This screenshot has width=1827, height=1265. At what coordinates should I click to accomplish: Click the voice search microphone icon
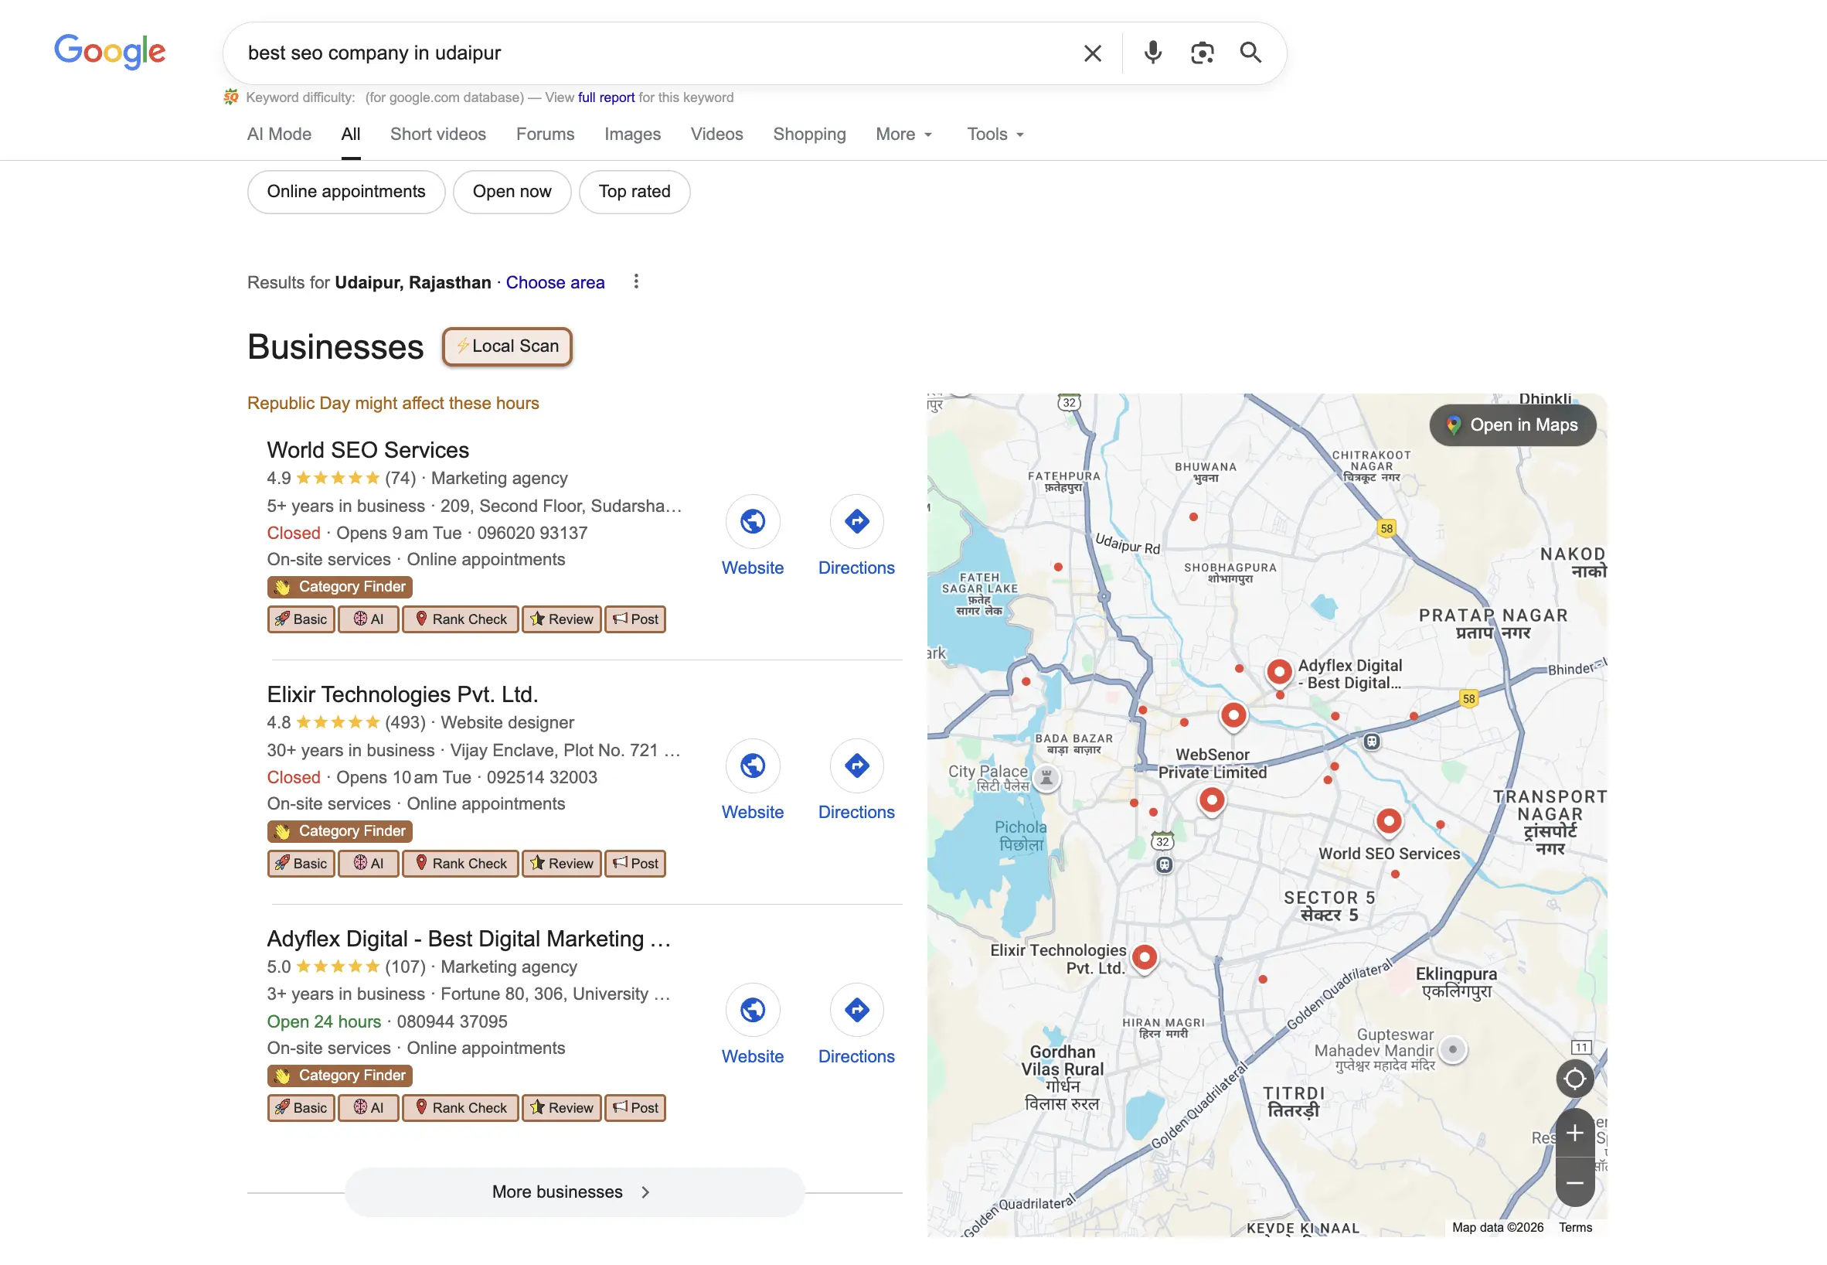click(x=1153, y=53)
